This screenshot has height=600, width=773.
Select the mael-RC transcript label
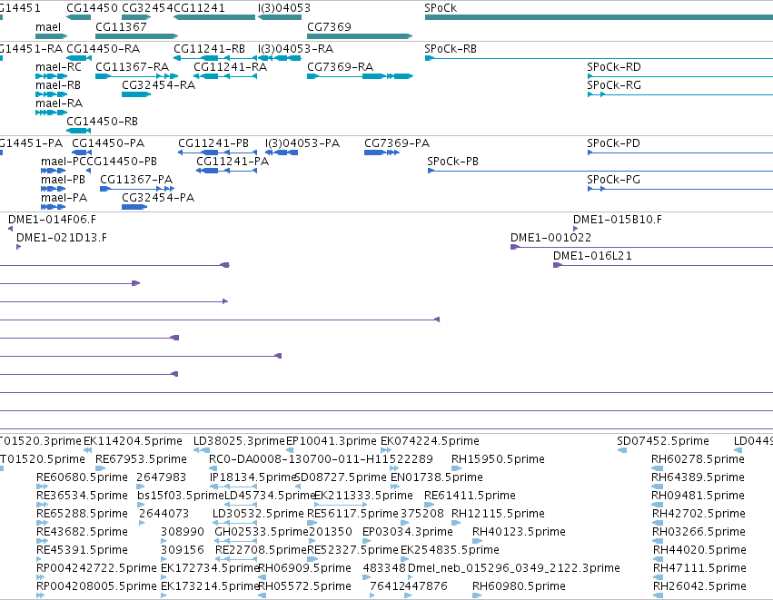click(58, 67)
